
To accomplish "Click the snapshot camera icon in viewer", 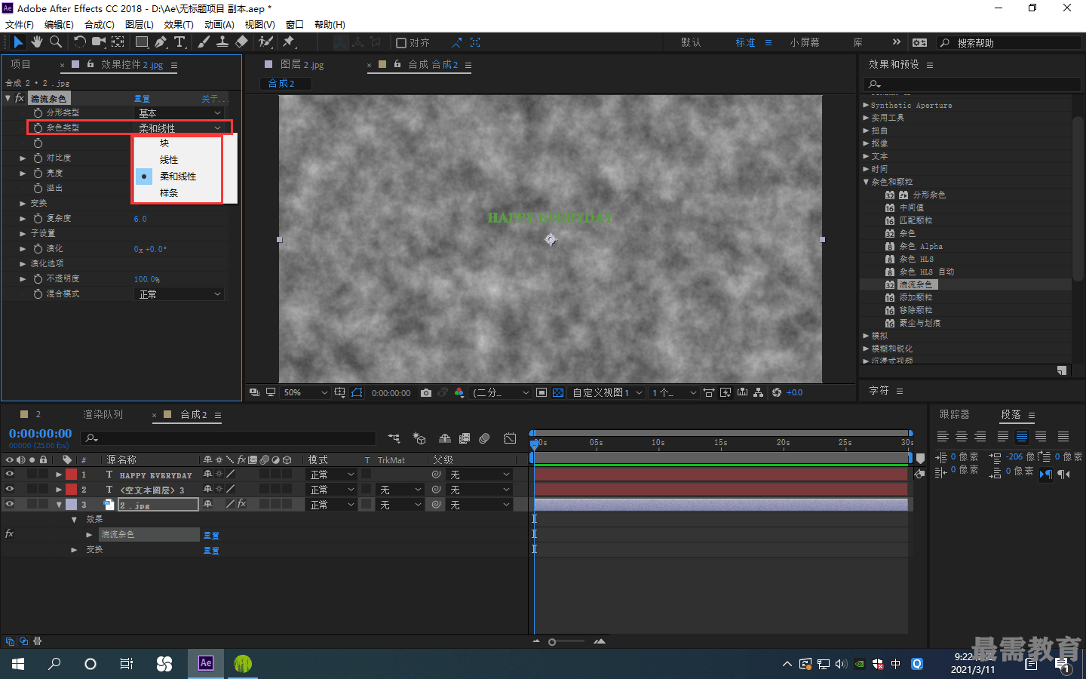I will click(426, 392).
